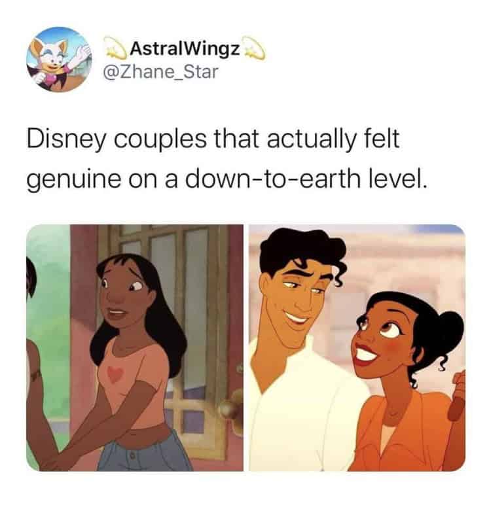Click the pink heart on the girl's shirt
This screenshot has height=509, width=487.
115,374
